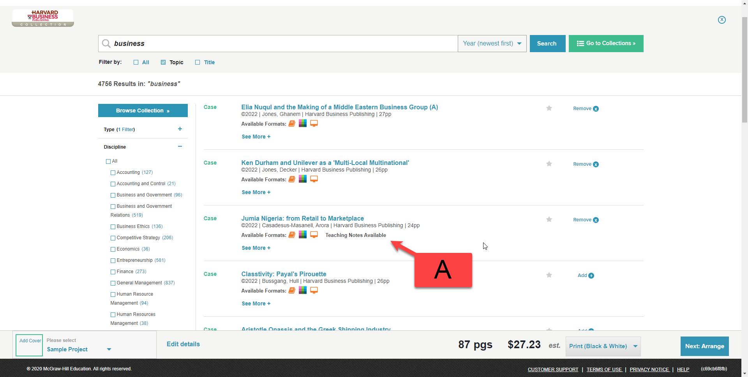Click the close X icon at top right
The height and width of the screenshot is (377, 748).
click(x=722, y=20)
